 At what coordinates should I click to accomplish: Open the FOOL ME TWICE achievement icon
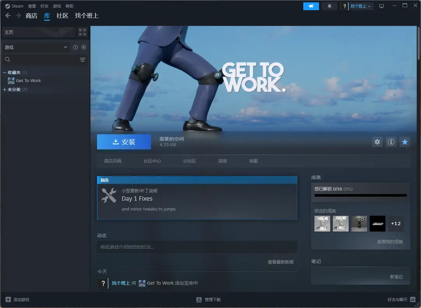341,224
